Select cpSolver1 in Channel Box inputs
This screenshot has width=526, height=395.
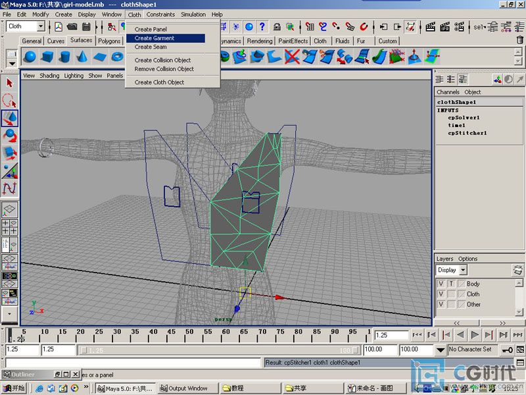pos(464,118)
